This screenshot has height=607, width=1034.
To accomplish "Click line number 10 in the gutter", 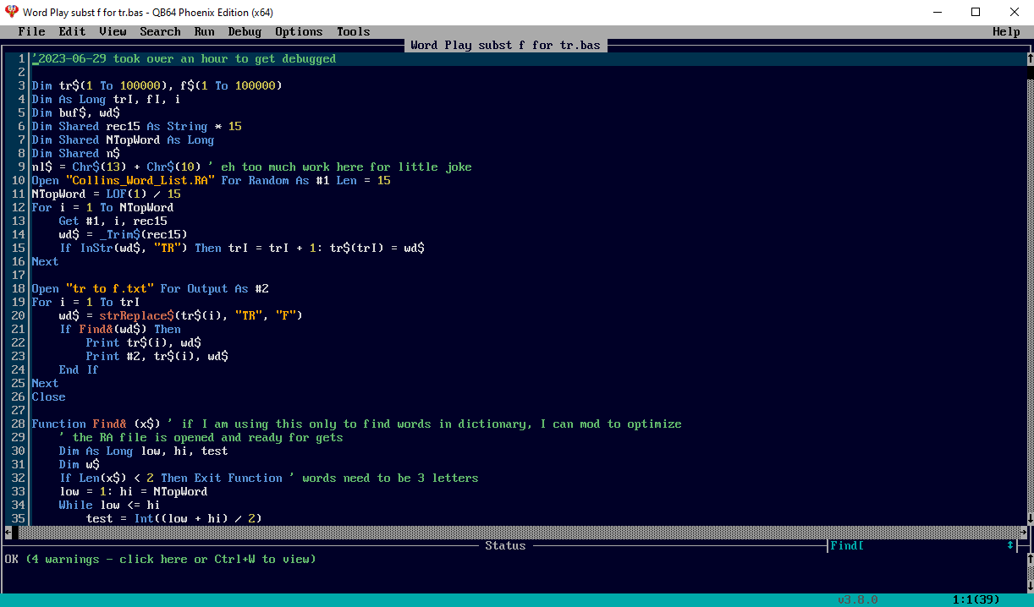I will pos(18,181).
